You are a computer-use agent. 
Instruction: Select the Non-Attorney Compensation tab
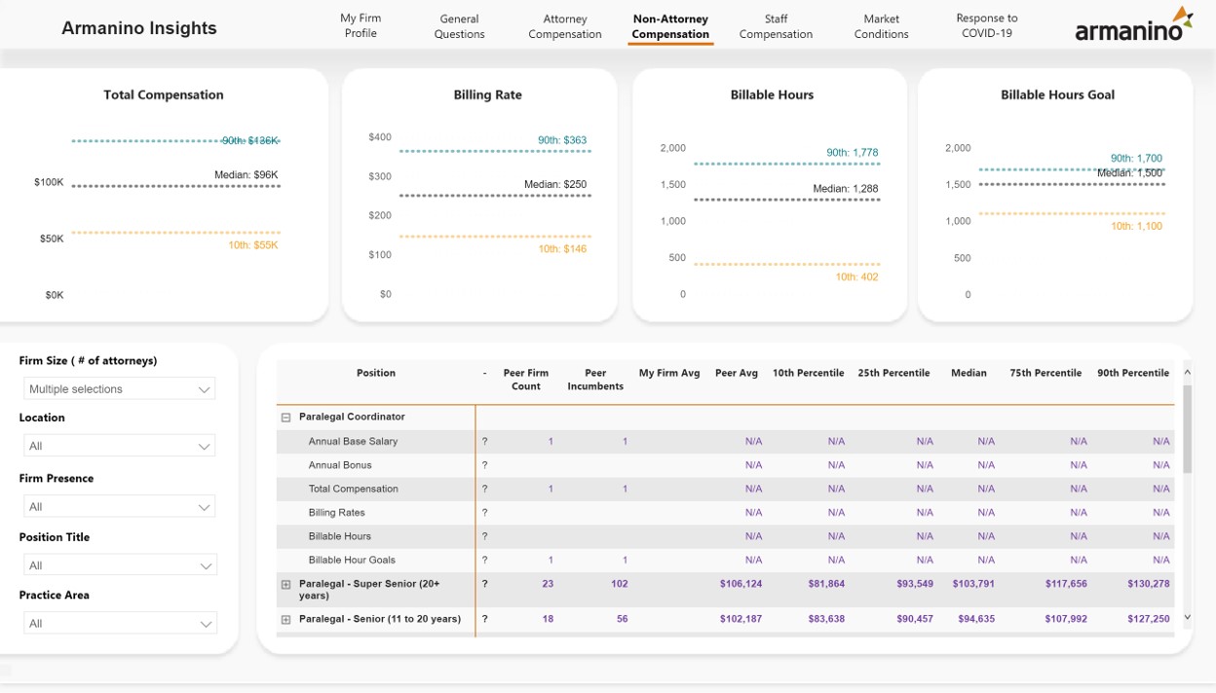pyautogui.click(x=670, y=26)
